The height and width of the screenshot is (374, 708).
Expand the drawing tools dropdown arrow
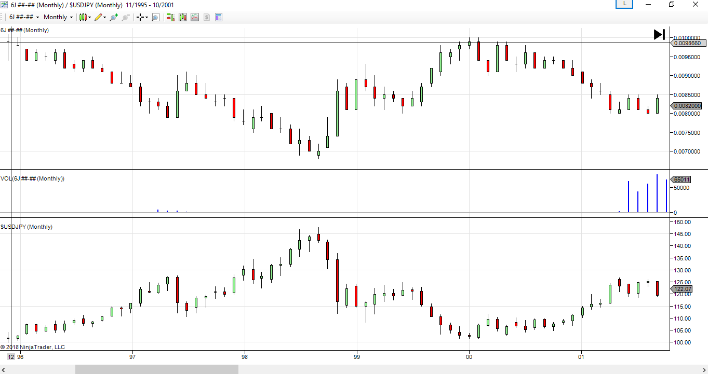click(x=104, y=17)
